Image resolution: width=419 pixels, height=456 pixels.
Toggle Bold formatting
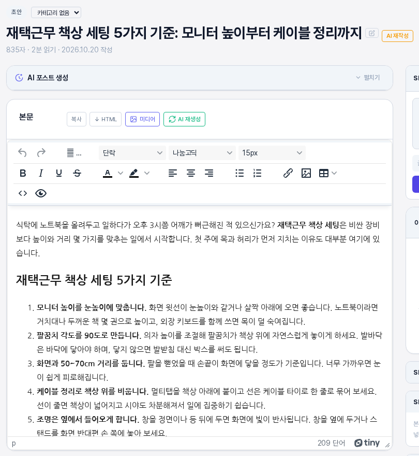(23, 173)
